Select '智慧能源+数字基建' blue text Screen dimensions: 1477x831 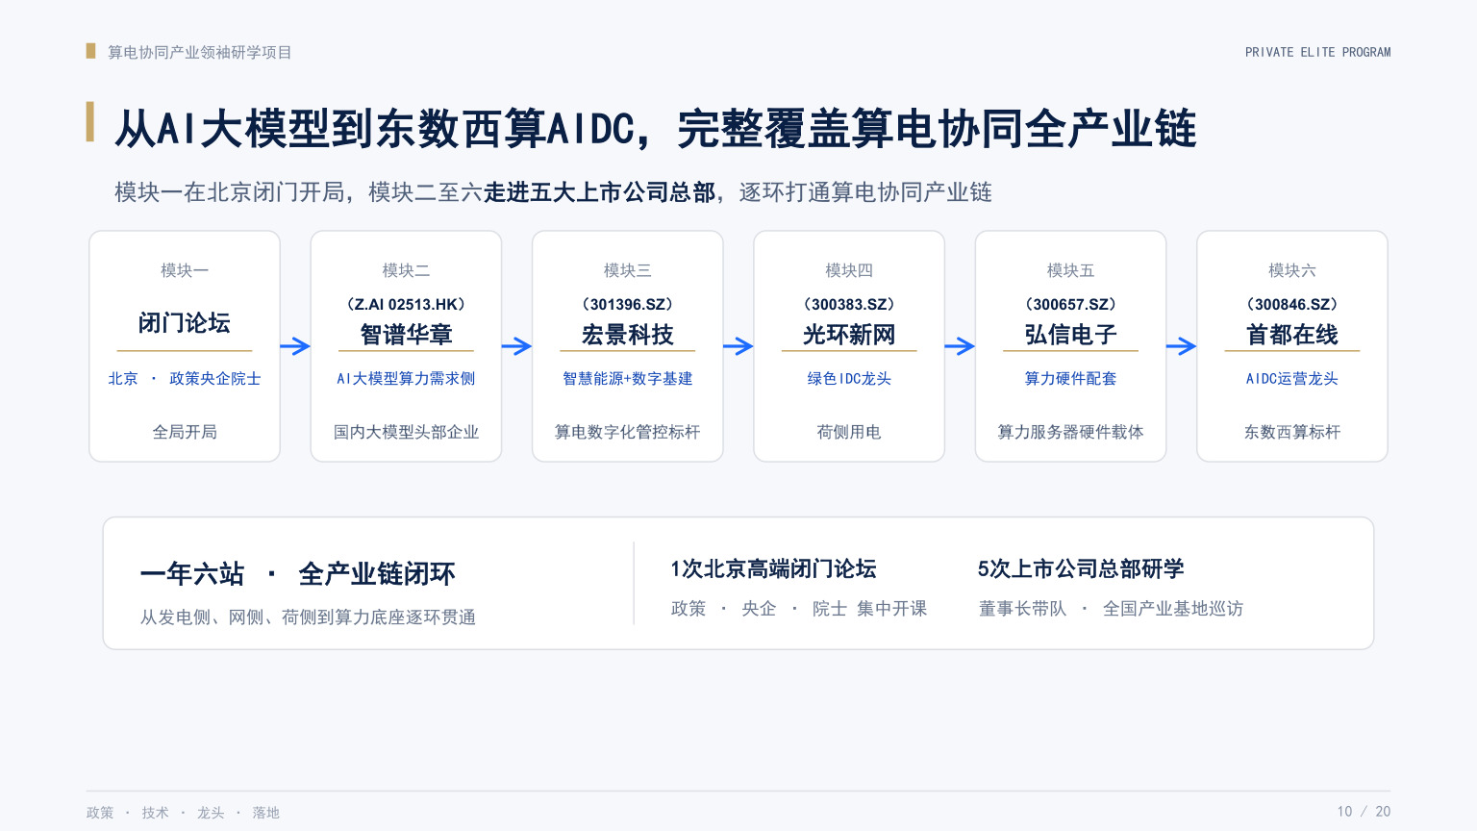click(x=628, y=379)
